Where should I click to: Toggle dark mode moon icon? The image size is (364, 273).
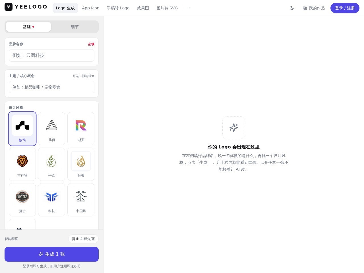[292, 8]
